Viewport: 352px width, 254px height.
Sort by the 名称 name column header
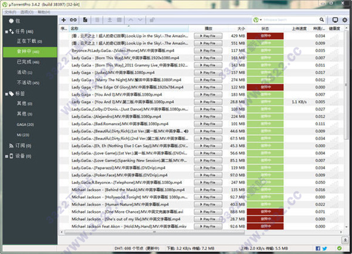click(x=129, y=29)
